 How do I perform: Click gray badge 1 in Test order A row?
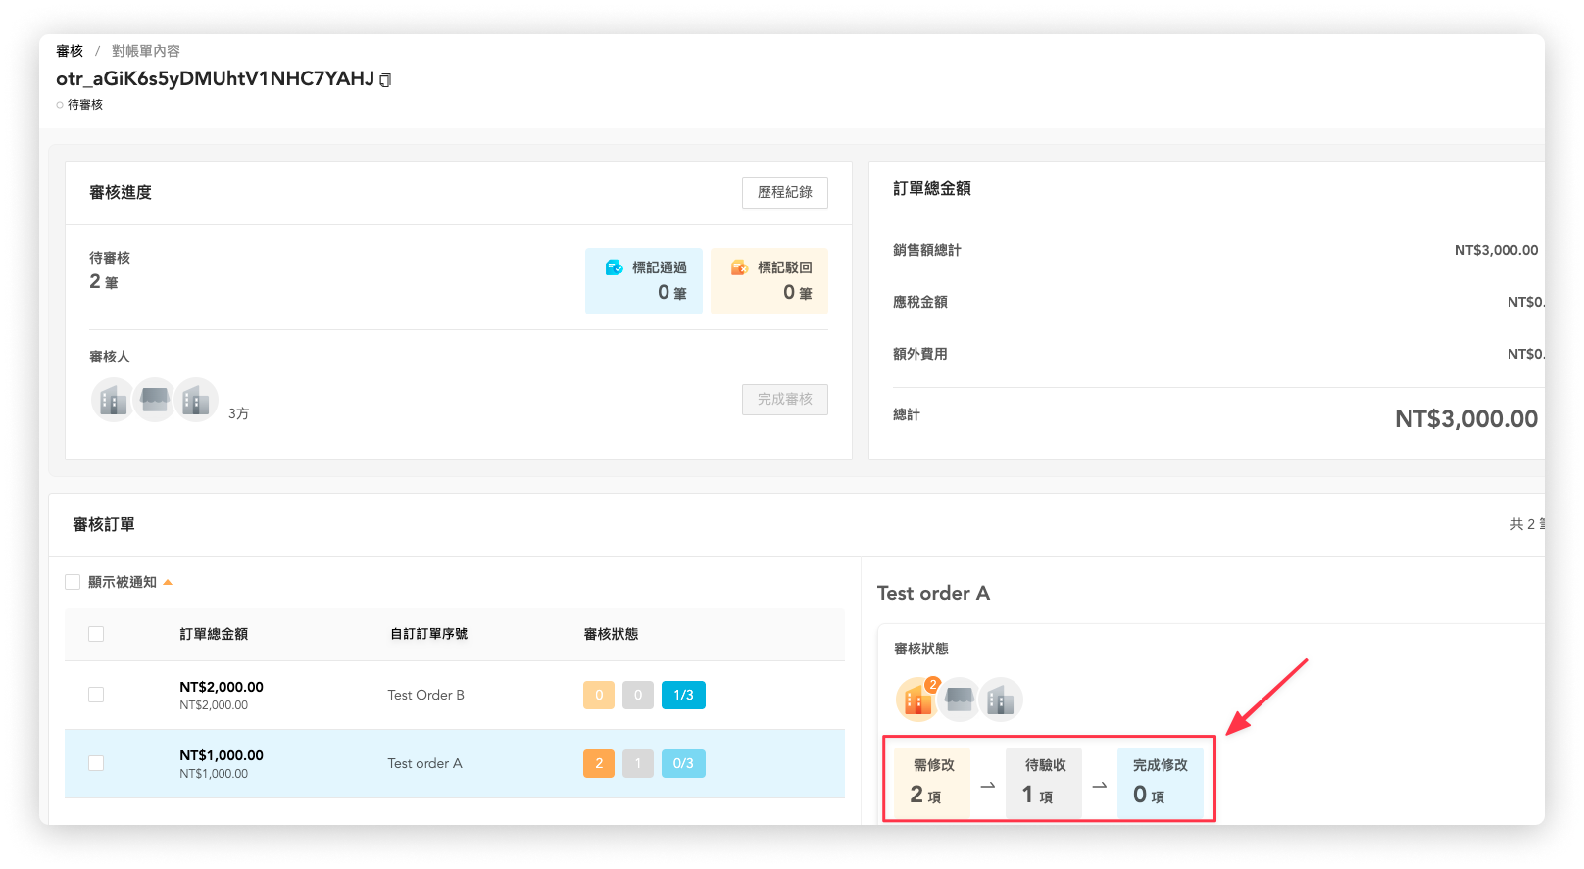[638, 763]
